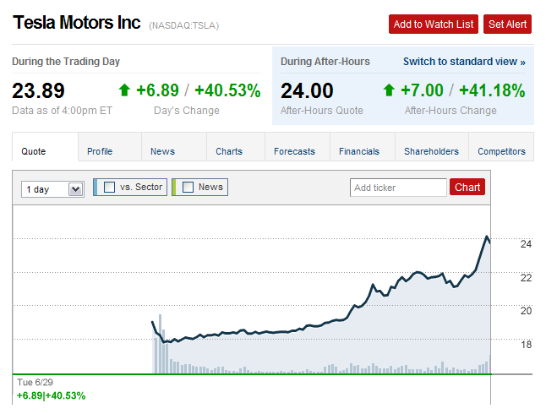This screenshot has height=414, width=546.
Task: Click the Set Alert button
Action: [507, 25]
